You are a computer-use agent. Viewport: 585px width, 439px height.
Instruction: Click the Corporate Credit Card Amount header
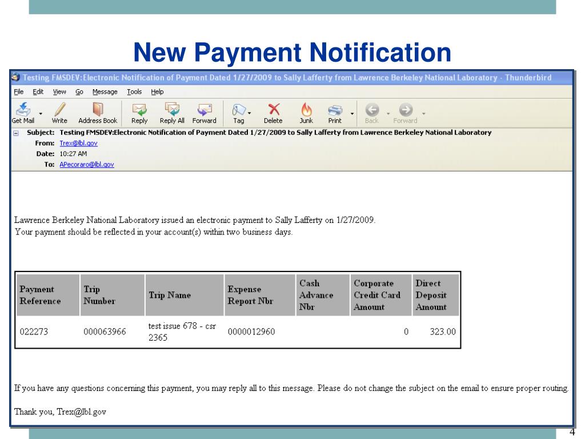pyautogui.click(x=381, y=295)
